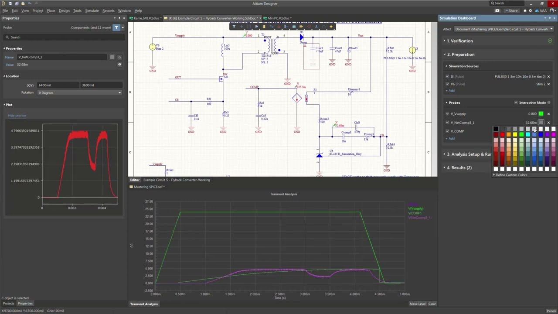The image size is (558, 314).
Task: Click Hide preview link in Plot section
Action: pos(17,116)
